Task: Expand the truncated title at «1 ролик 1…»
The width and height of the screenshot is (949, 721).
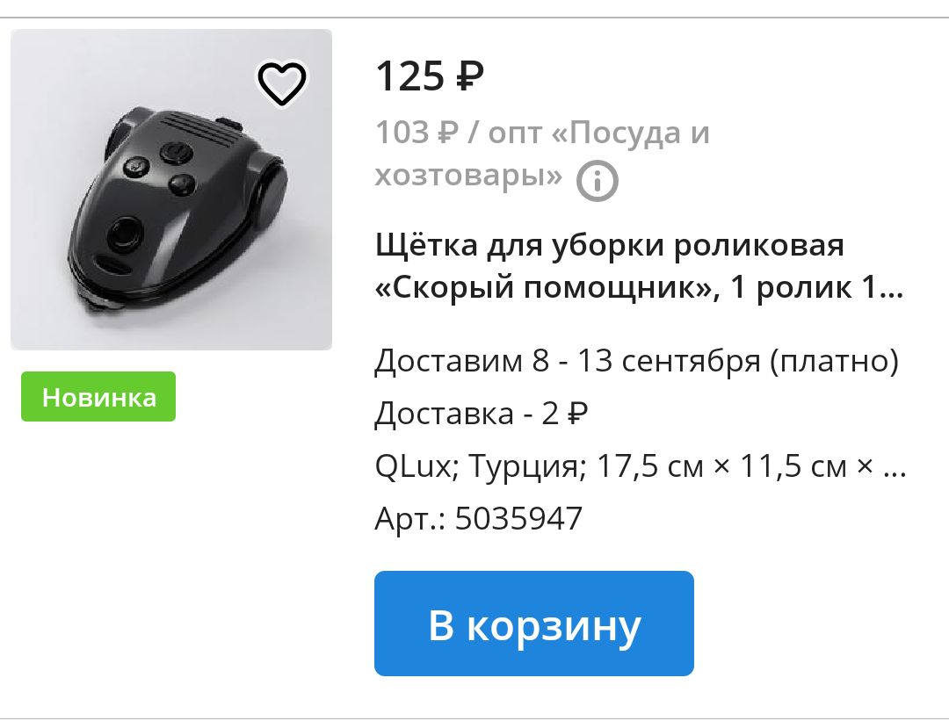Action: pos(817,286)
